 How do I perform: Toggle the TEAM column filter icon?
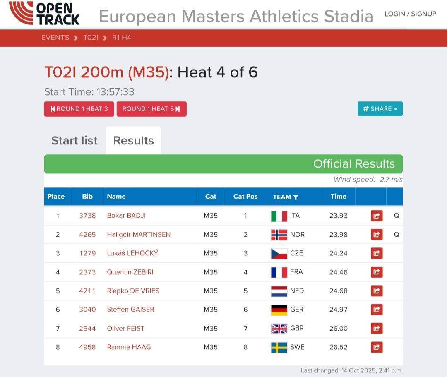[x=296, y=197]
